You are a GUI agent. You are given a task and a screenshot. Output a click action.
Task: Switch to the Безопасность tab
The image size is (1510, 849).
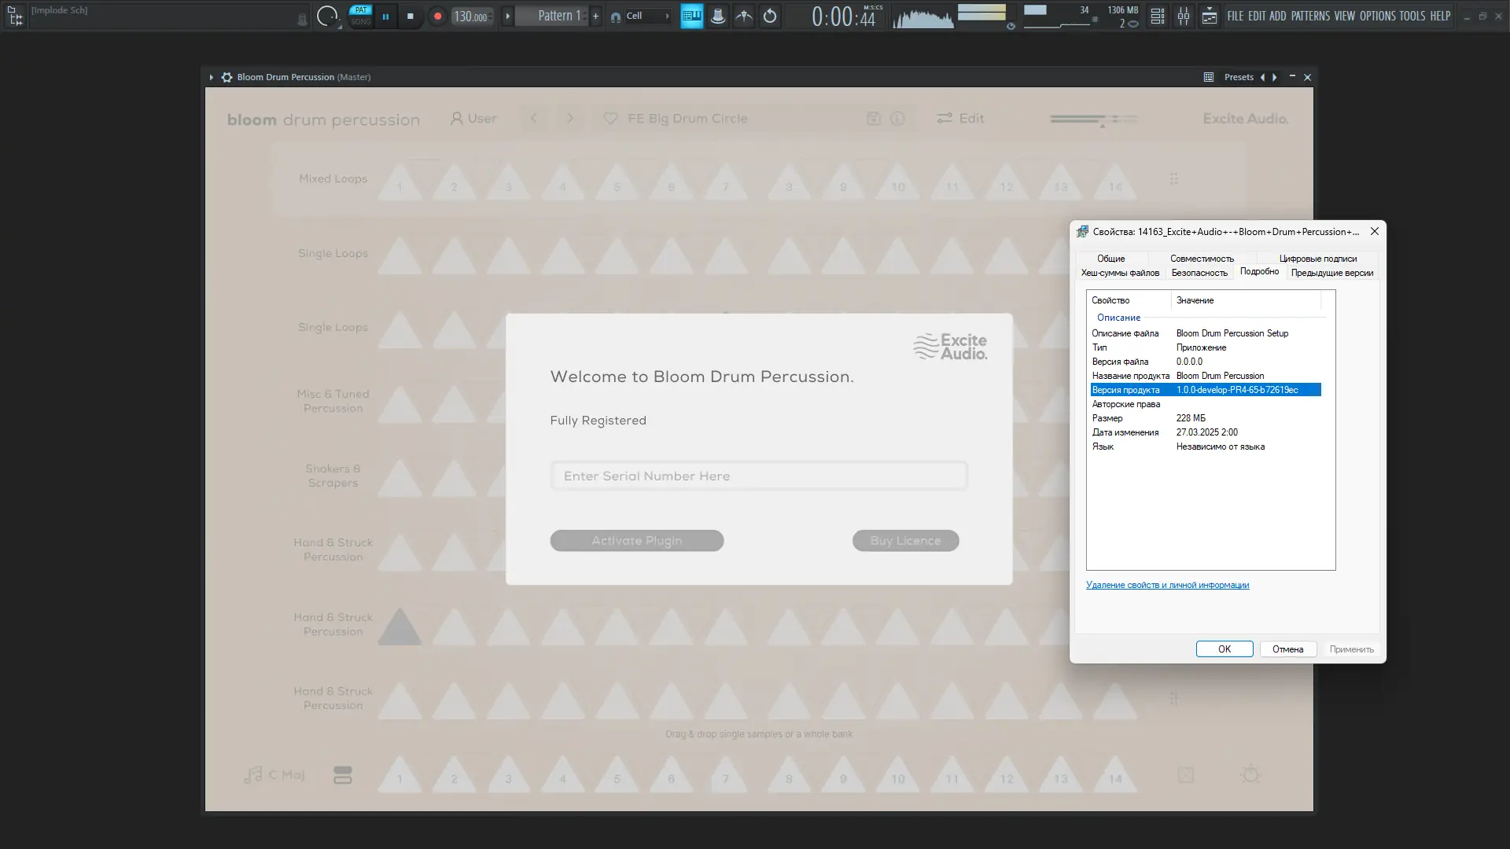click(x=1199, y=273)
